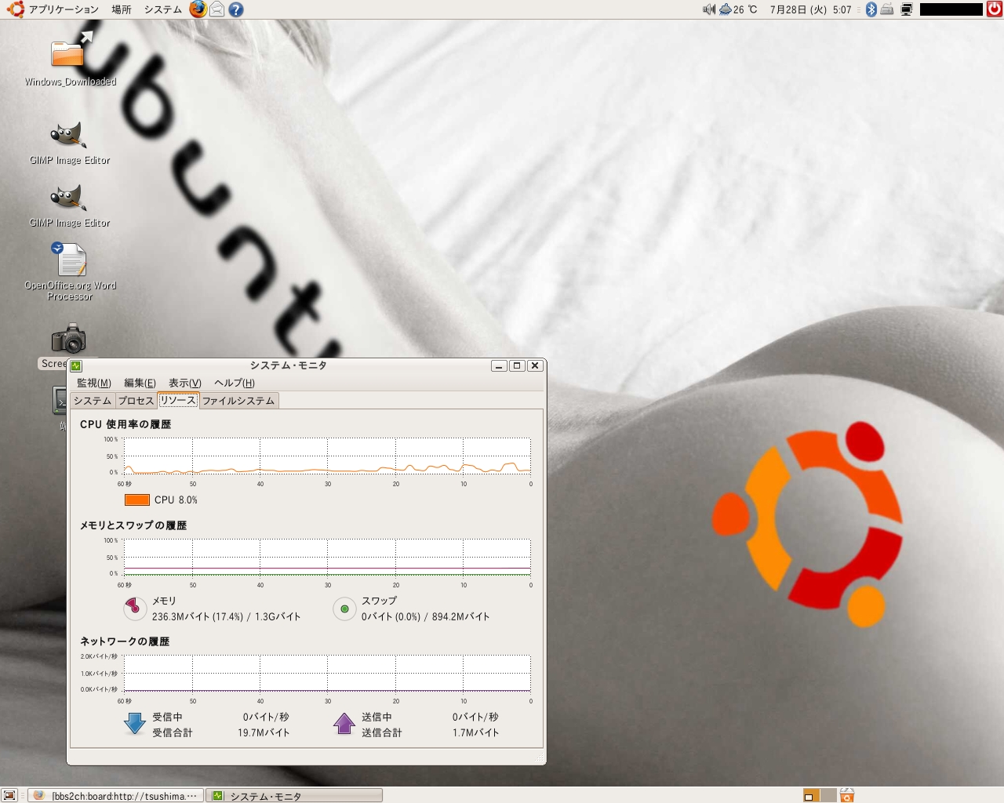Viewport: 1004px width, 803px height.
Task: Open the アプリケーション menu
Action: (64, 9)
